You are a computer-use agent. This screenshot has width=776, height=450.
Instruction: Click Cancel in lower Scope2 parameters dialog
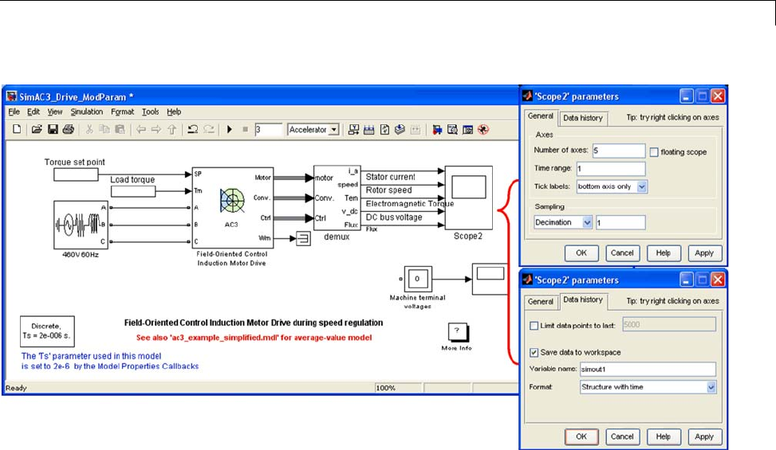pyautogui.click(x=622, y=436)
